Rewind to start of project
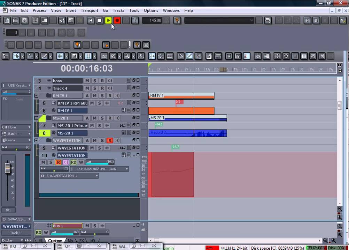 (x=91, y=20)
